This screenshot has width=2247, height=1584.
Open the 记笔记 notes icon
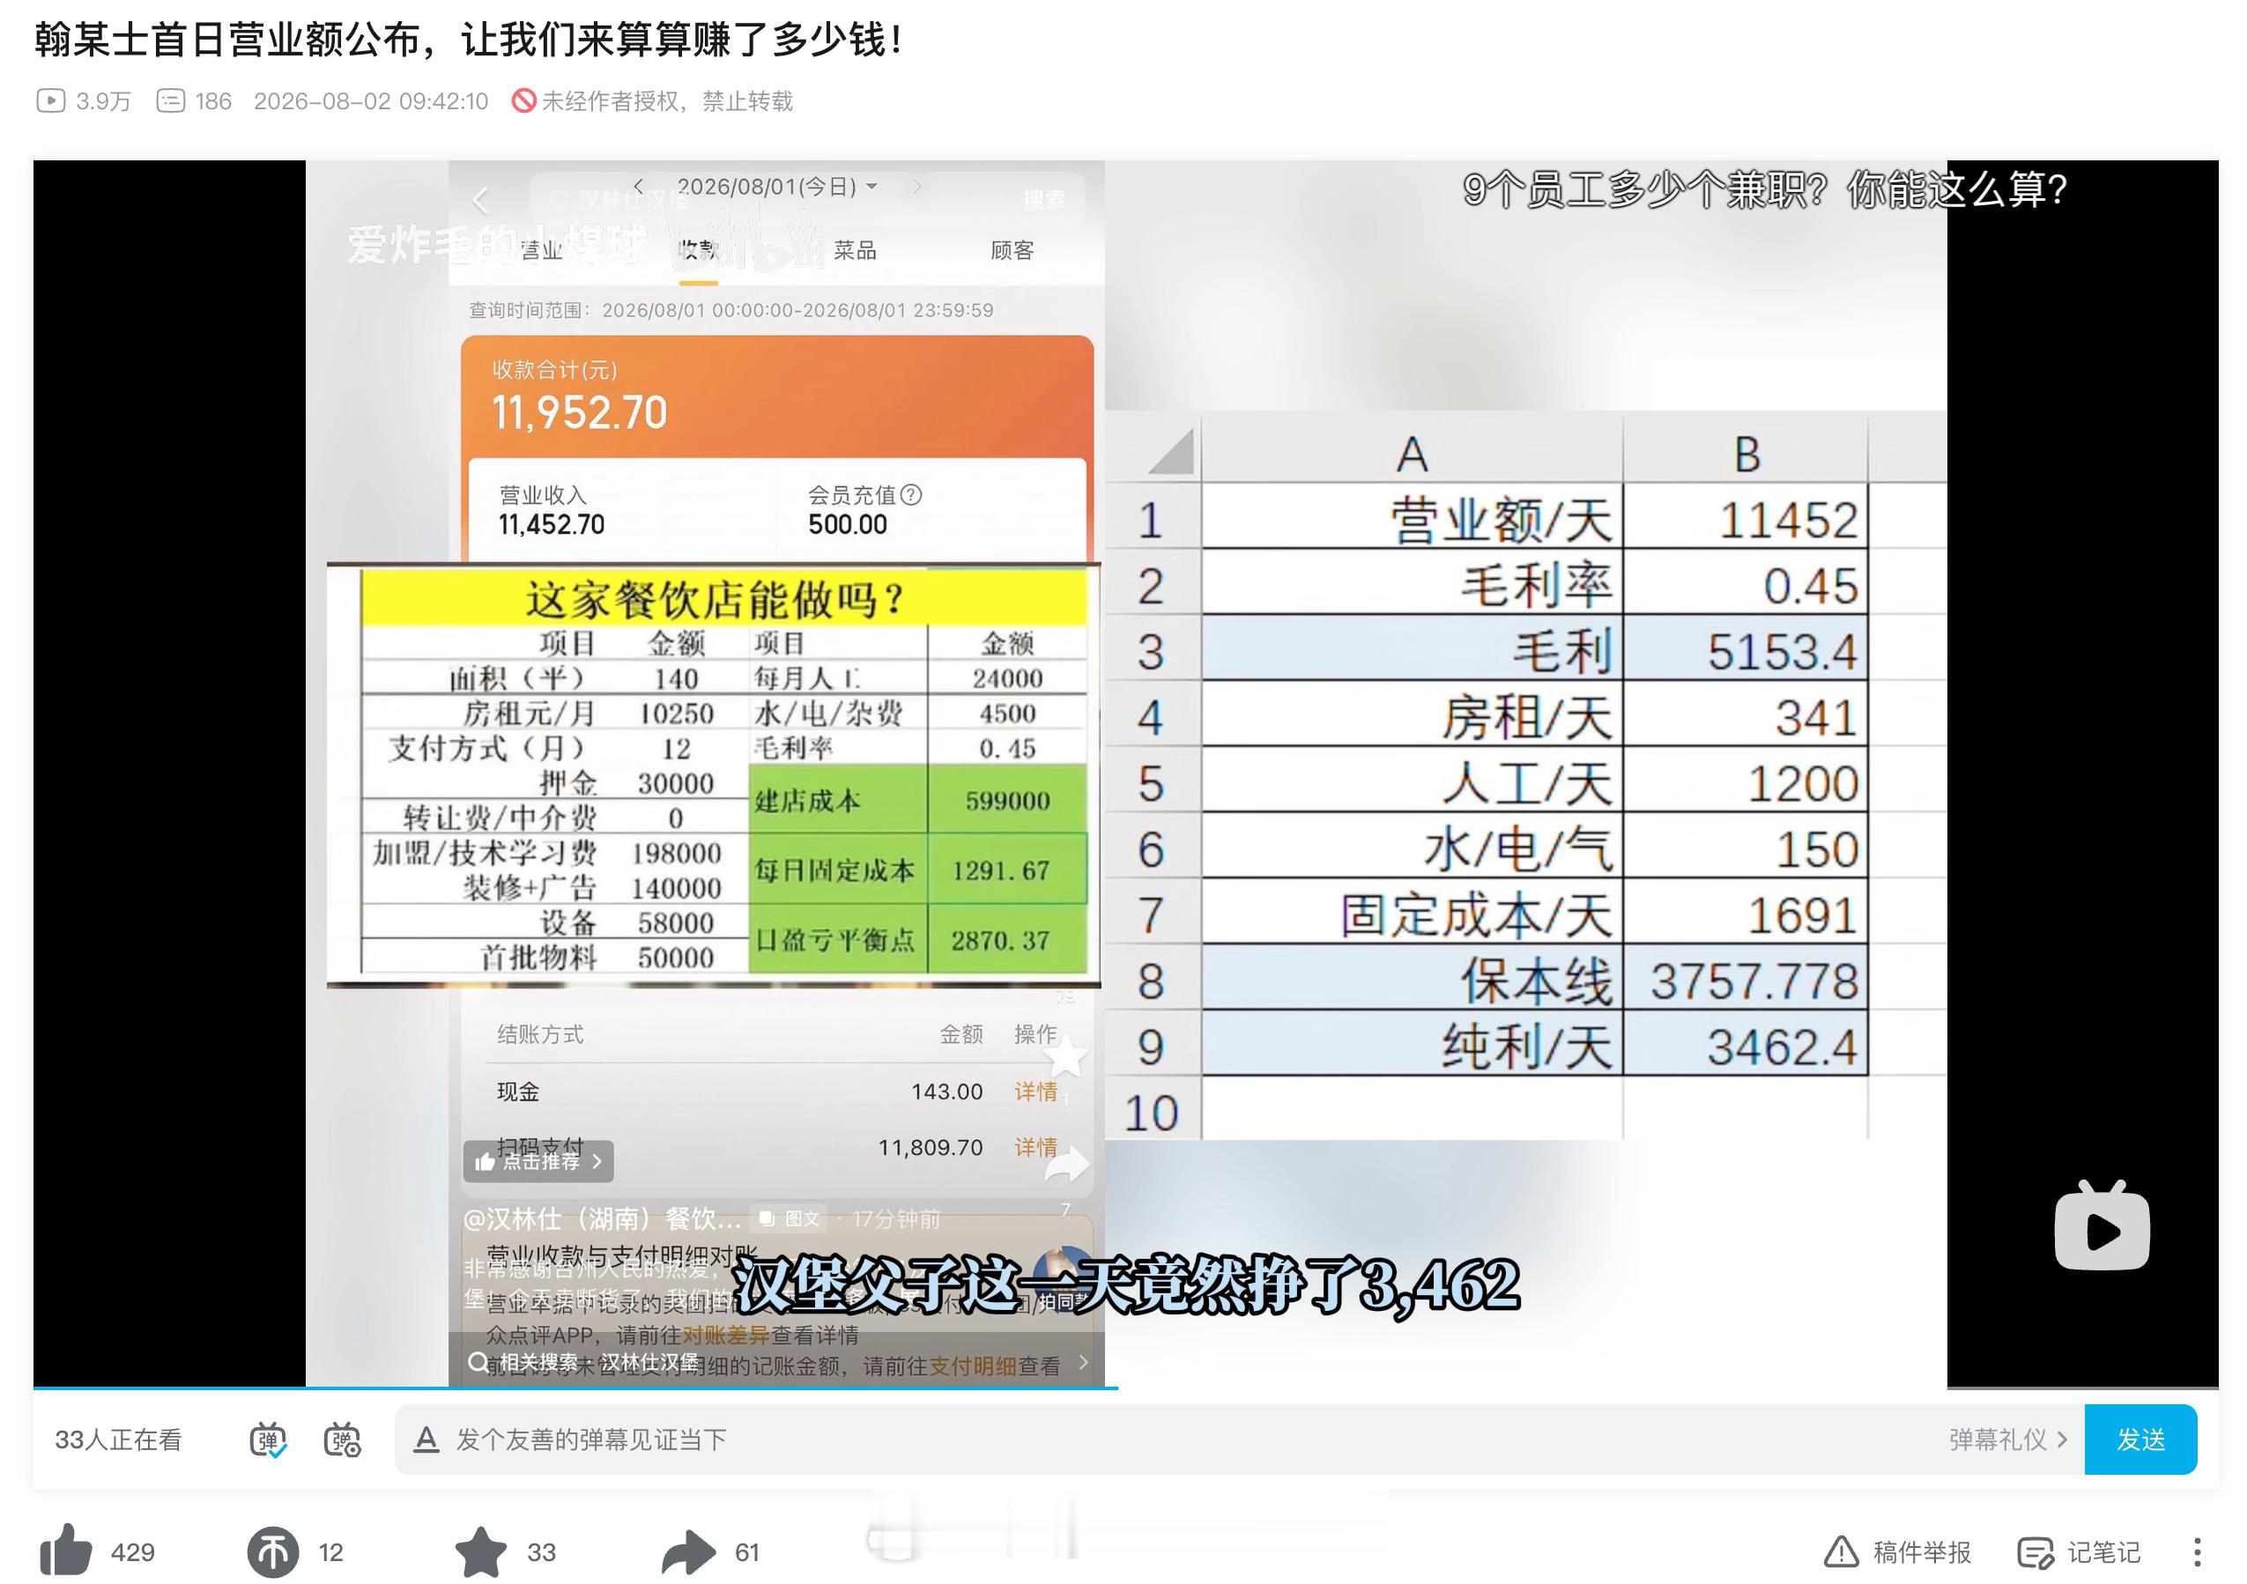[x=2036, y=1552]
